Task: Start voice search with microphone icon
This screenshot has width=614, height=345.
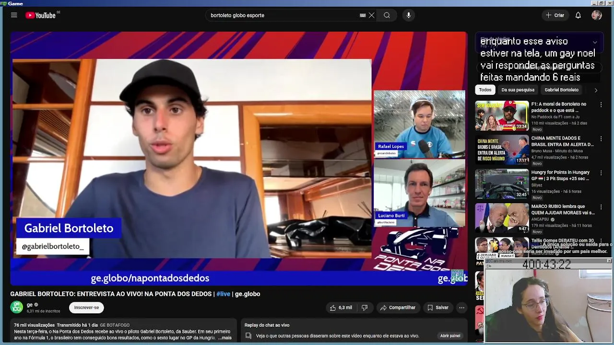Action: (409, 15)
